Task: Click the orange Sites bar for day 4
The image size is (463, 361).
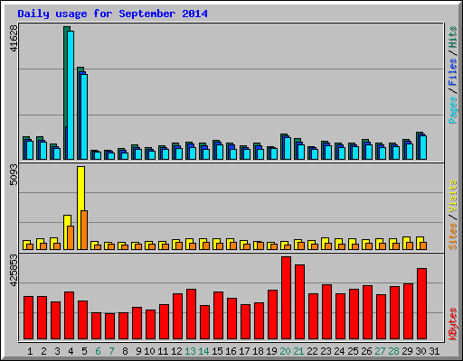Action: (x=71, y=237)
